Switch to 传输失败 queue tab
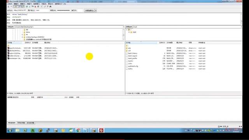This screenshot has height=140, width=249. (21, 123)
